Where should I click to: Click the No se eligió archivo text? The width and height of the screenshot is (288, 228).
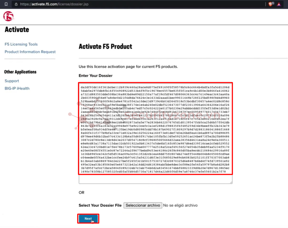pyautogui.click(x=180, y=205)
